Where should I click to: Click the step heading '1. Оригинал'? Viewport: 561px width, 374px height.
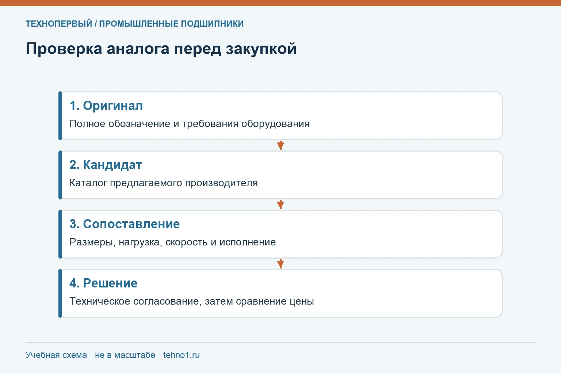[x=106, y=106]
